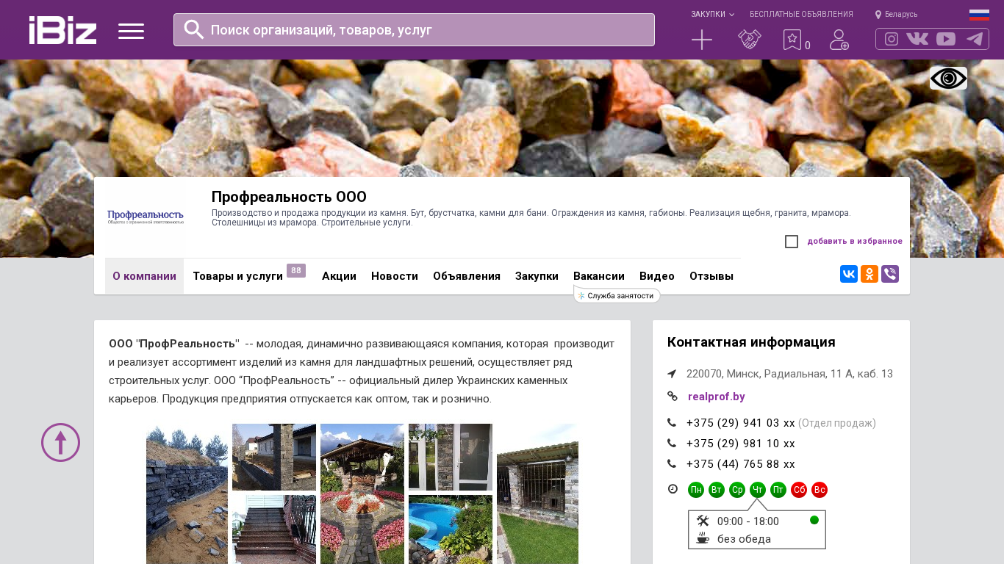This screenshot has height=564, width=1004.
Task: Click the search magnifier icon
Action: [x=193, y=29]
